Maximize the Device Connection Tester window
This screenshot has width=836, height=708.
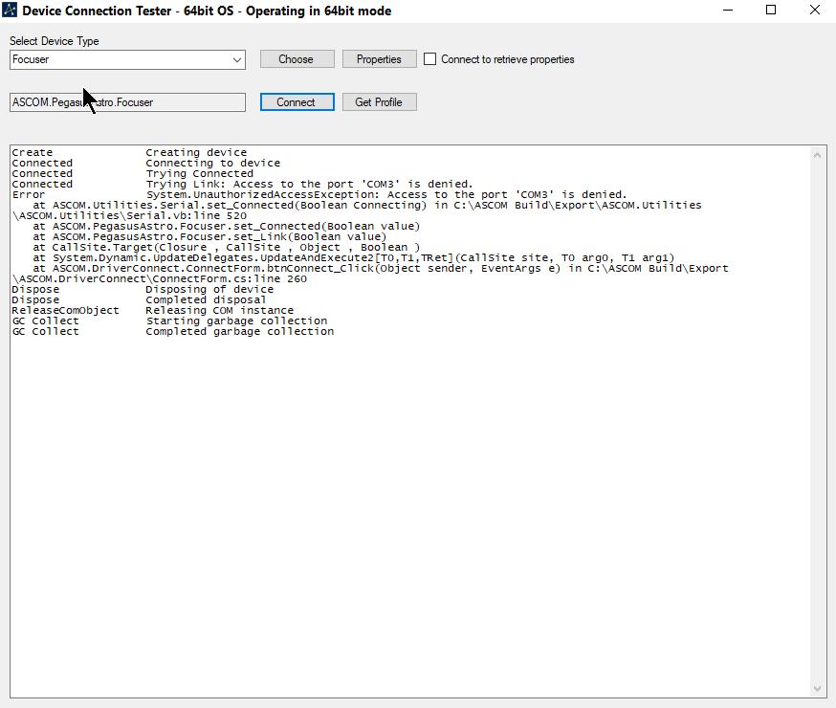tap(771, 11)
